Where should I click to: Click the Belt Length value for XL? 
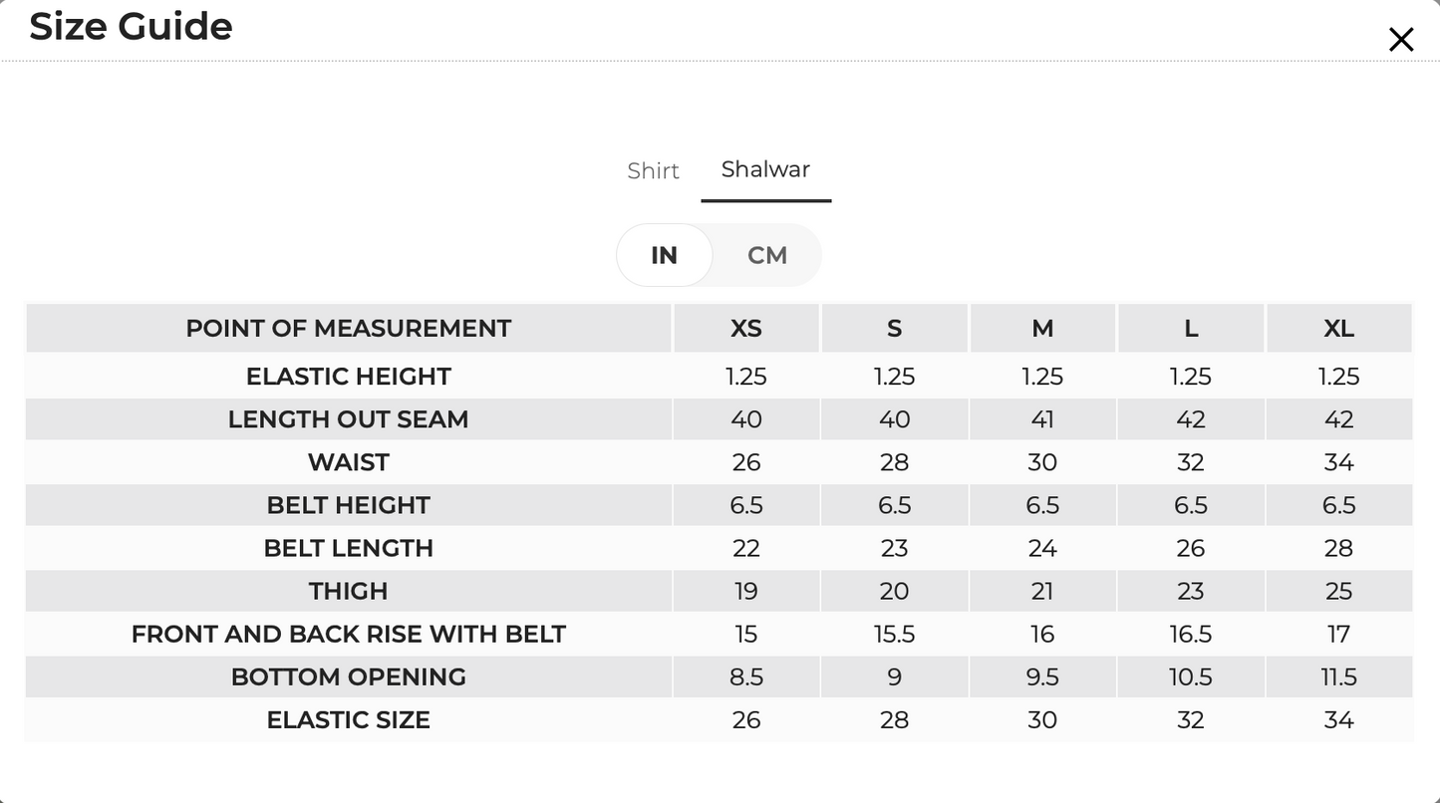coord(1339,548)
